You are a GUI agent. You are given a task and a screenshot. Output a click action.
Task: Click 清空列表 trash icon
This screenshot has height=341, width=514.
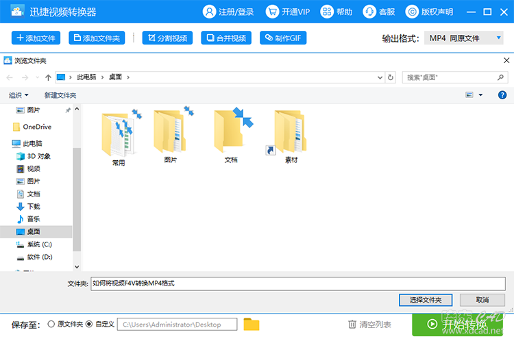tap(352, 325)
